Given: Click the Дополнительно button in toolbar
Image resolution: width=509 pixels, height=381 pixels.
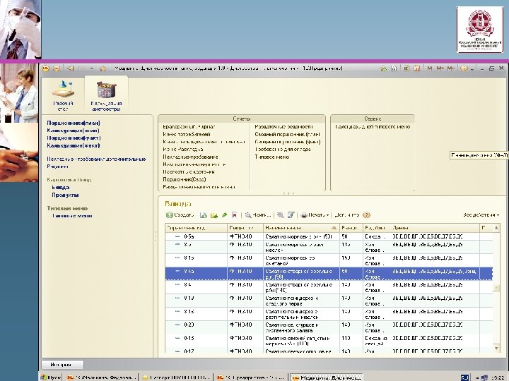Looking at the screenshot, I should pyautogui.click(x=346, y=214).
